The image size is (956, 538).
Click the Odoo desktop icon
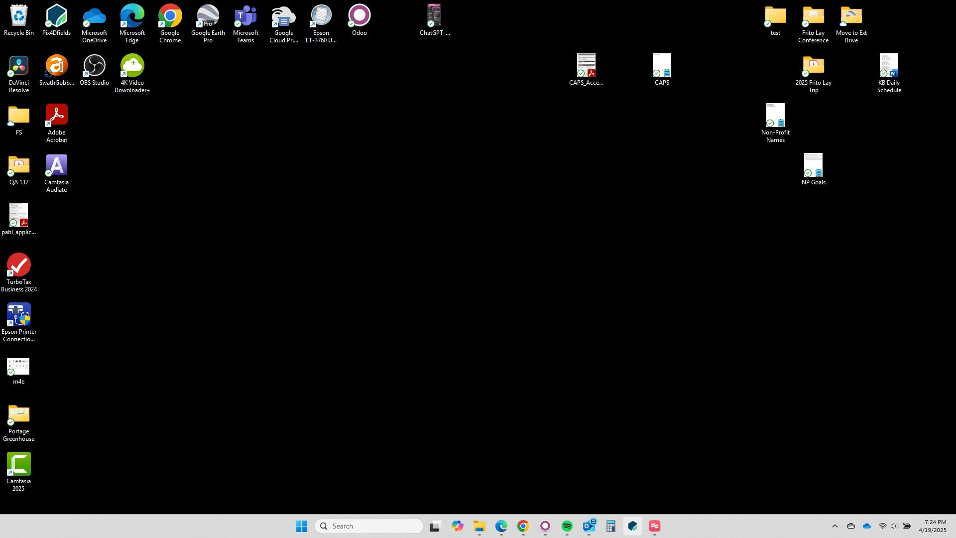359,16
